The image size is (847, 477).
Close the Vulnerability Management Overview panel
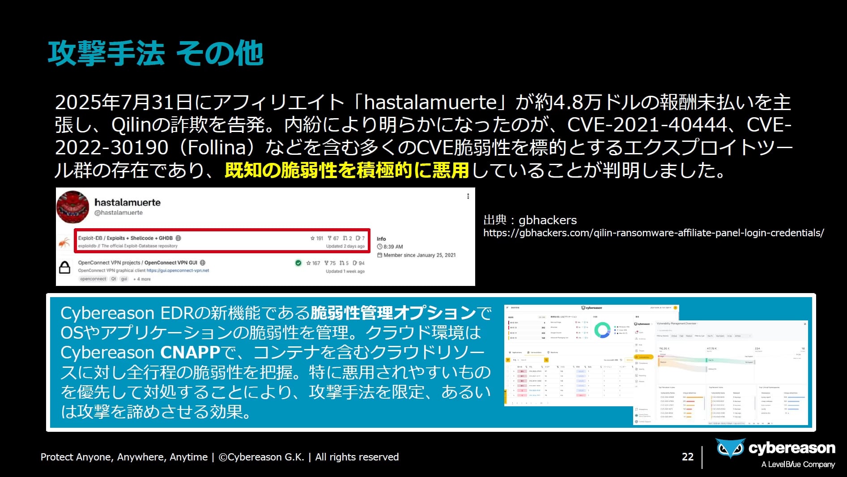(x=804, y=324)
